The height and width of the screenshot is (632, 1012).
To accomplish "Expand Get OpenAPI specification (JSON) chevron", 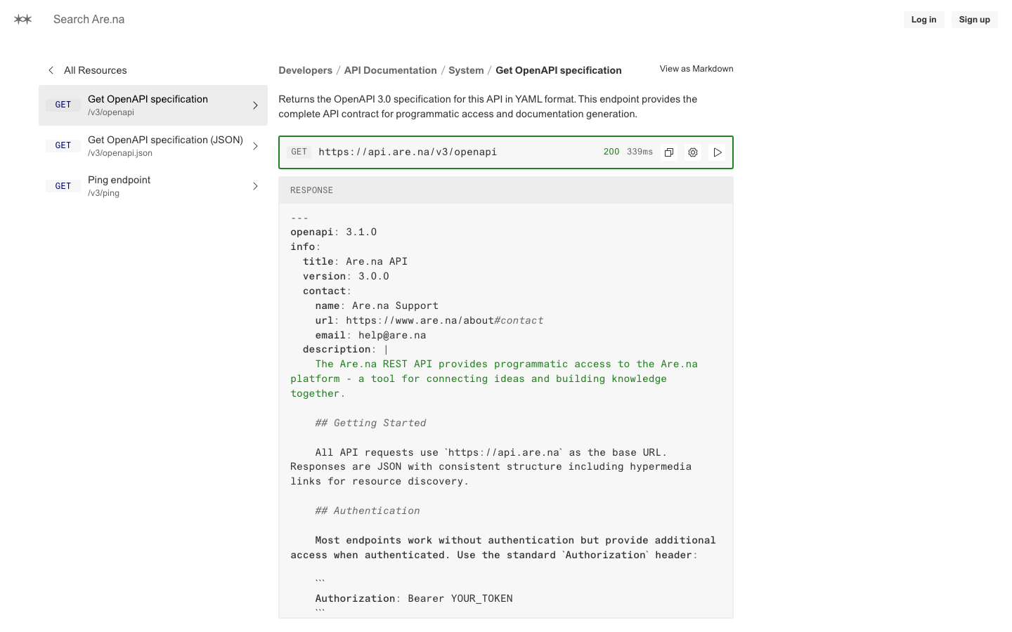I will 255,146.
